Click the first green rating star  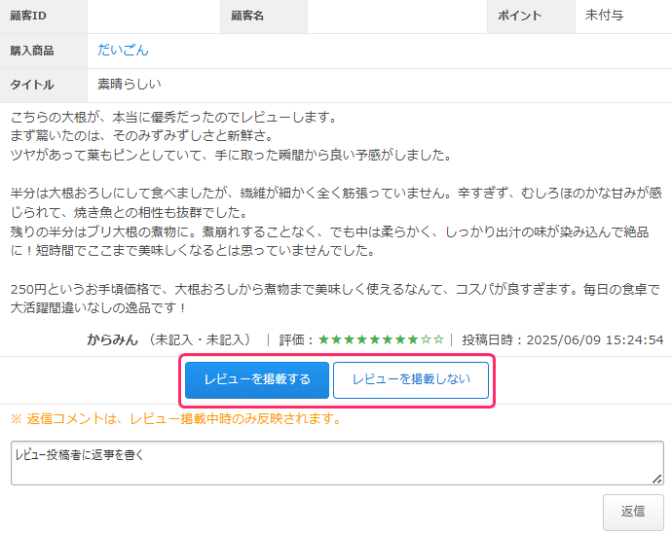323,340
